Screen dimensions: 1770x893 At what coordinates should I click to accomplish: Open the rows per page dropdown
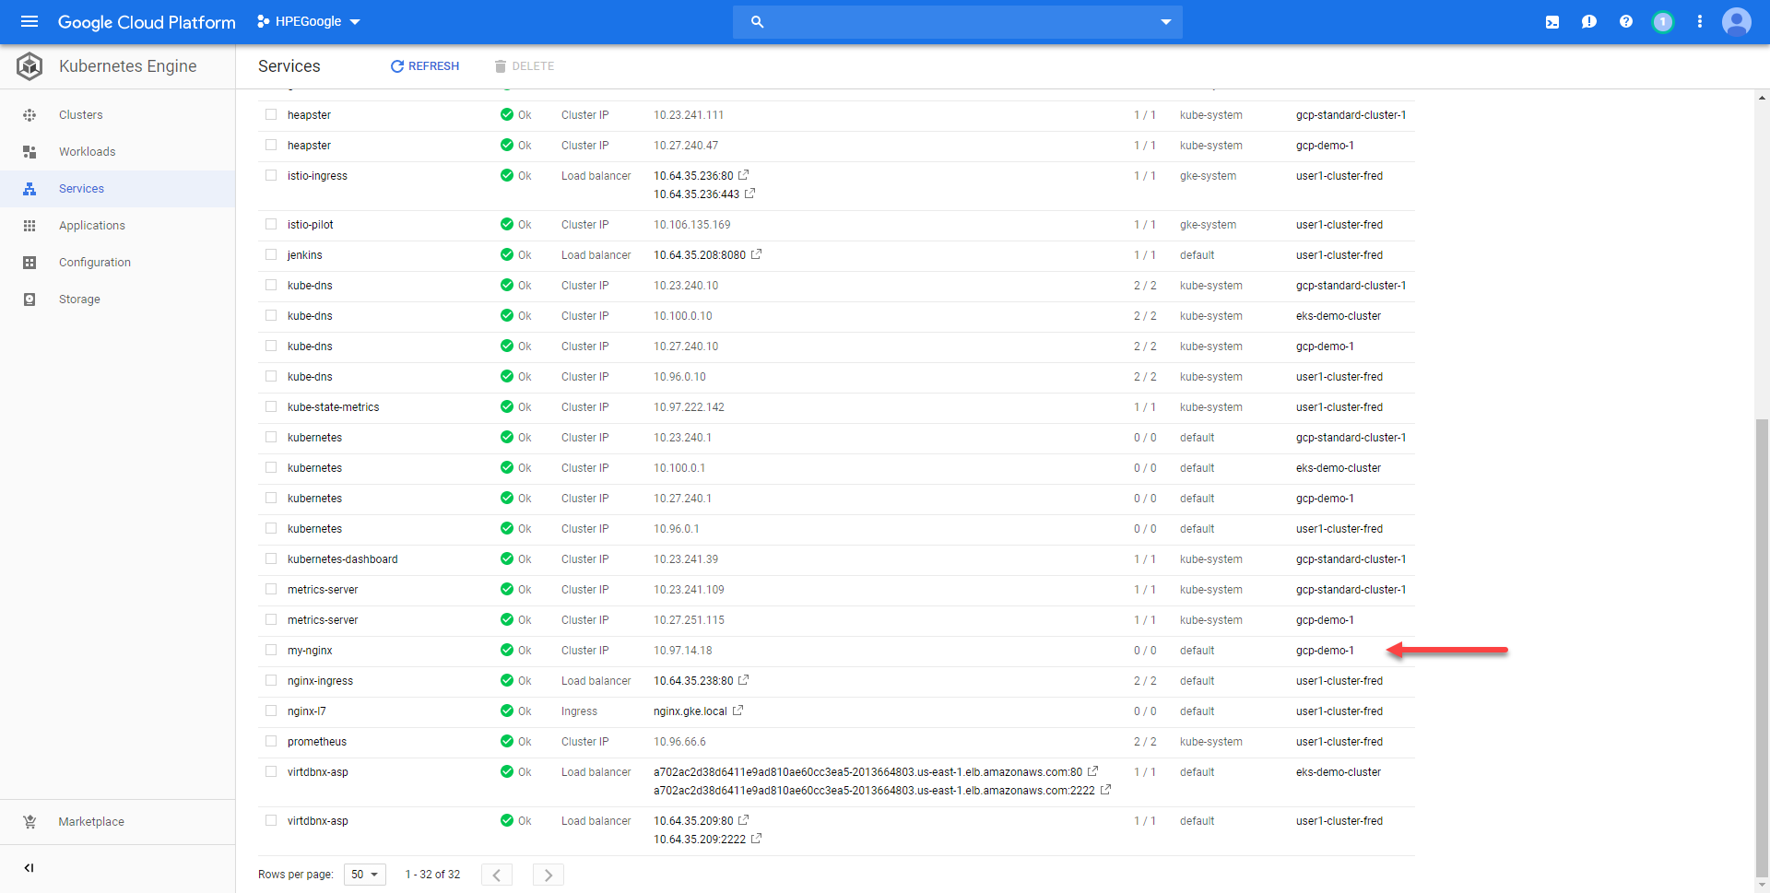pyautogui.click(x=365, y=875)
